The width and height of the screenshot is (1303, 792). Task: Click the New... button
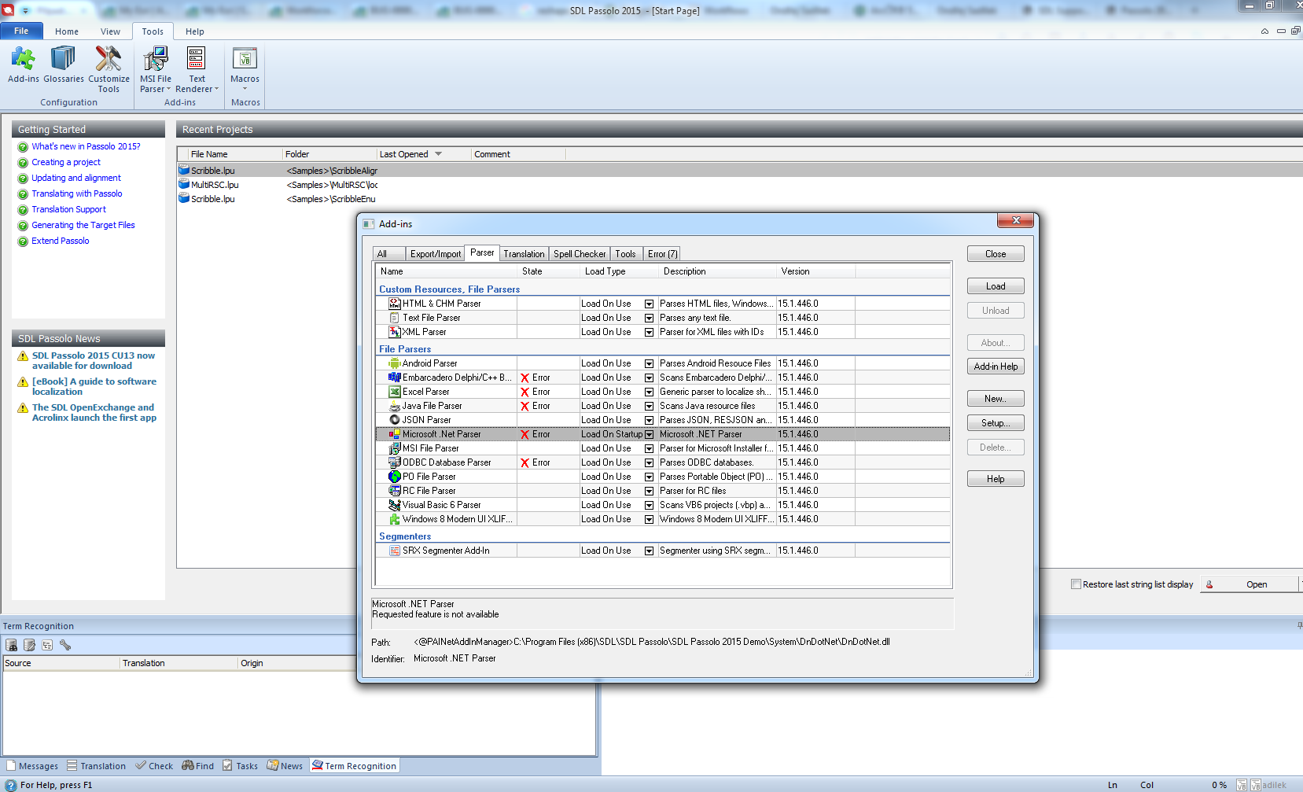996,399
